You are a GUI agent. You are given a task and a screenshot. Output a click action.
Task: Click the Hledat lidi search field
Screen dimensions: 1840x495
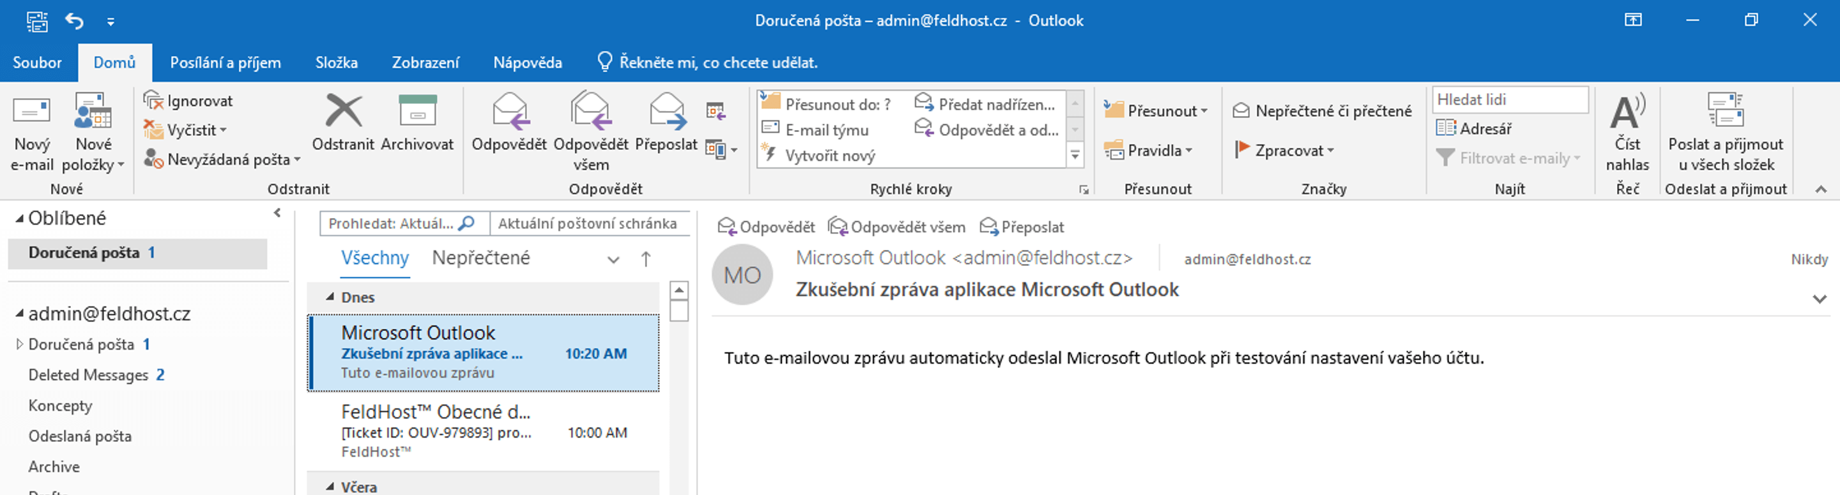1510,100
